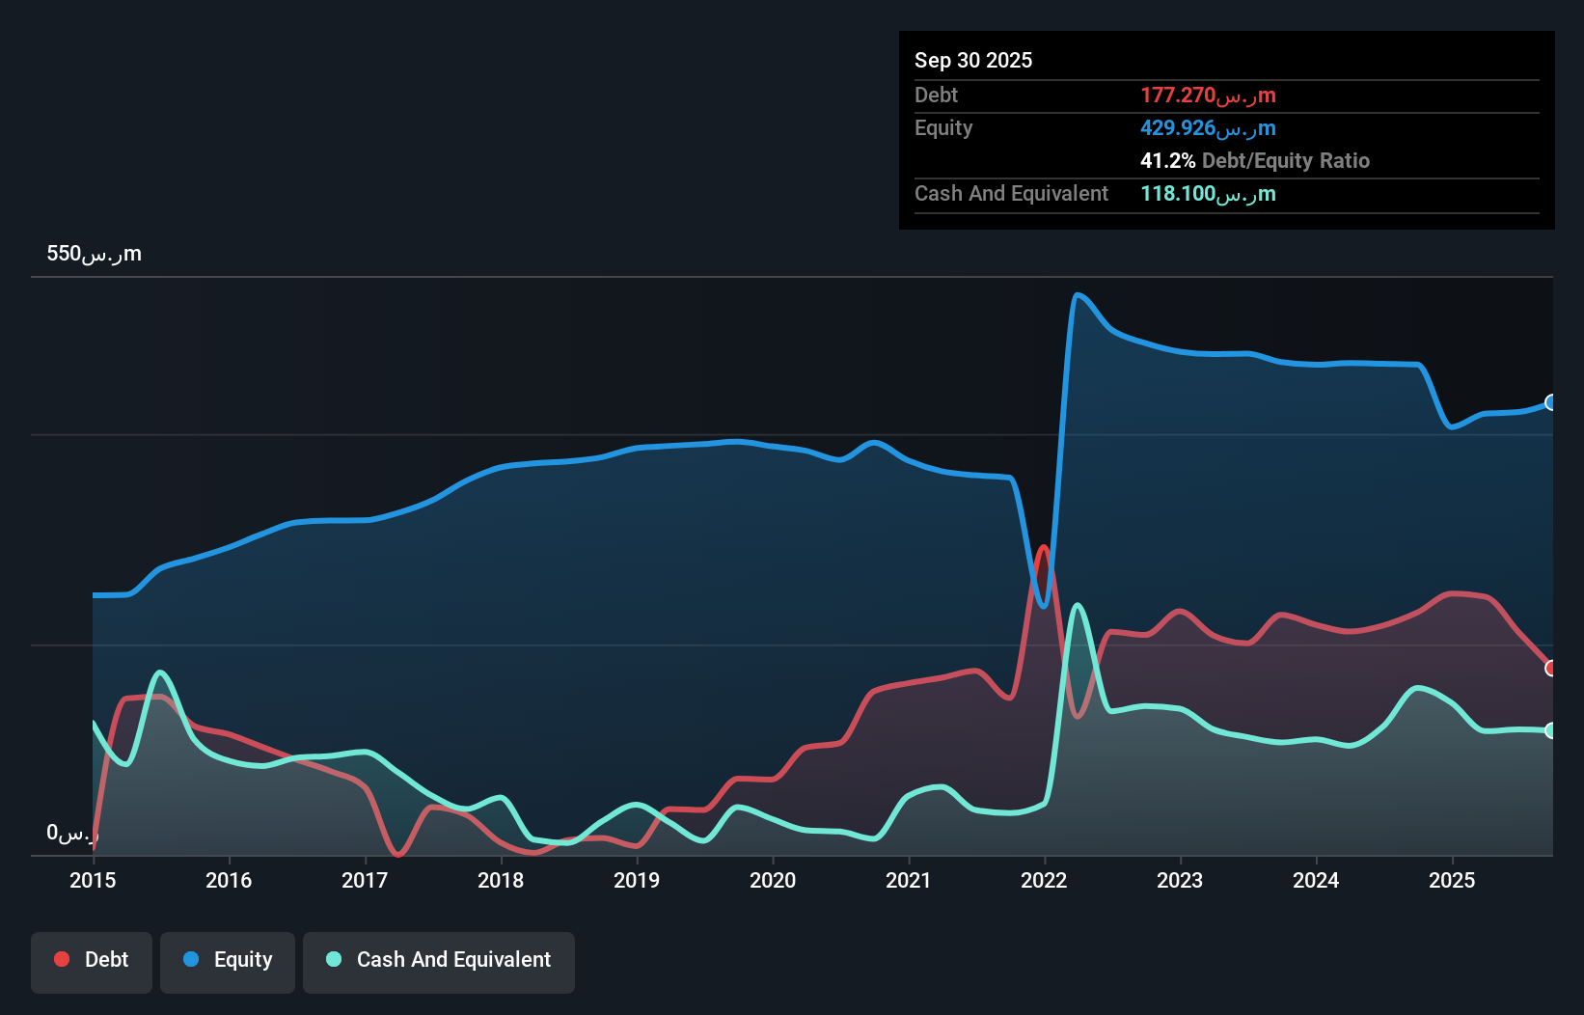This screenshot has width=1584, height=1015.
Task: Click the teal Cash And Equivalent legend dot
Action: [333, 959]
